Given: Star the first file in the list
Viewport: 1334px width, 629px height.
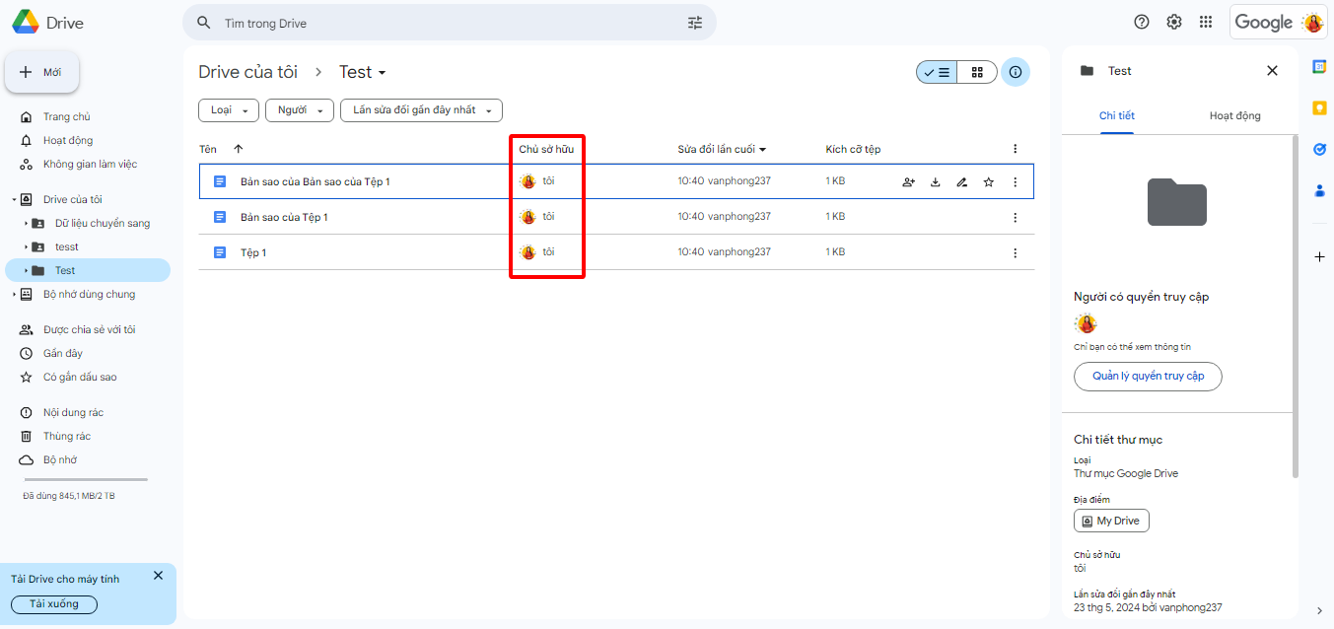Looking at the screenshot, I should coord(988,182).
